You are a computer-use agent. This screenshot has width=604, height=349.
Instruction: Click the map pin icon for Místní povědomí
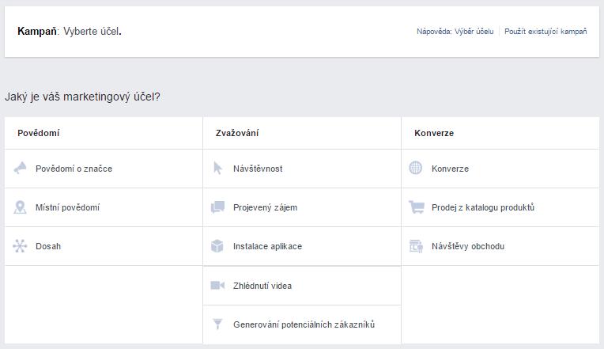point(20,207)
